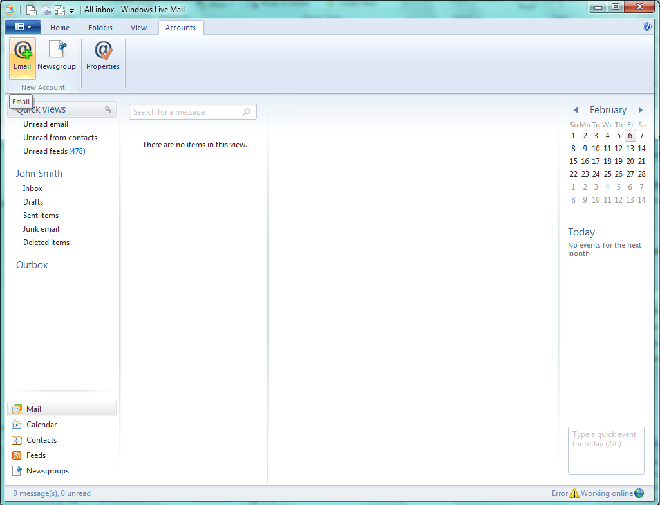Select the Accounts tab
This screenshot has width=660, height=505.
click(180, 28)
